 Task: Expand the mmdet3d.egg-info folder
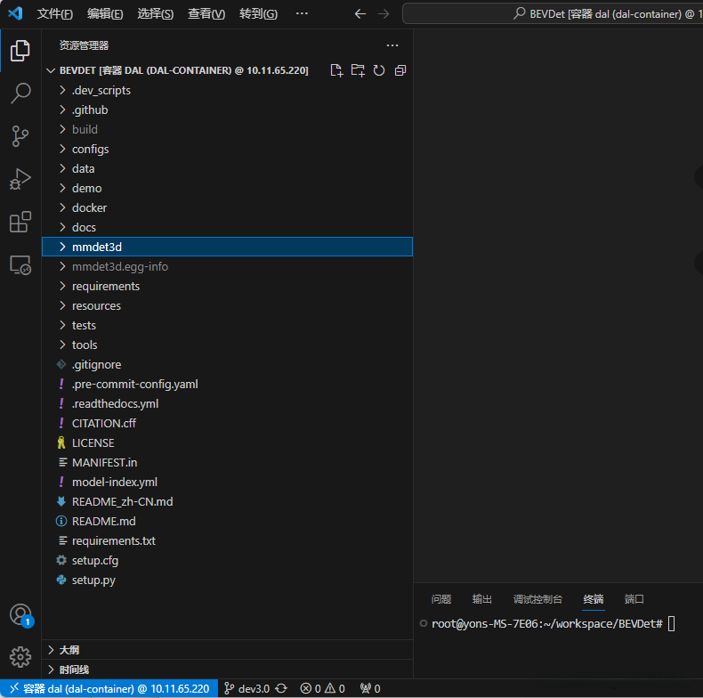[x=227, y=266]
